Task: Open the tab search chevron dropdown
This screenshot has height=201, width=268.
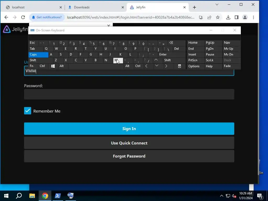Action: pos(217,5)
